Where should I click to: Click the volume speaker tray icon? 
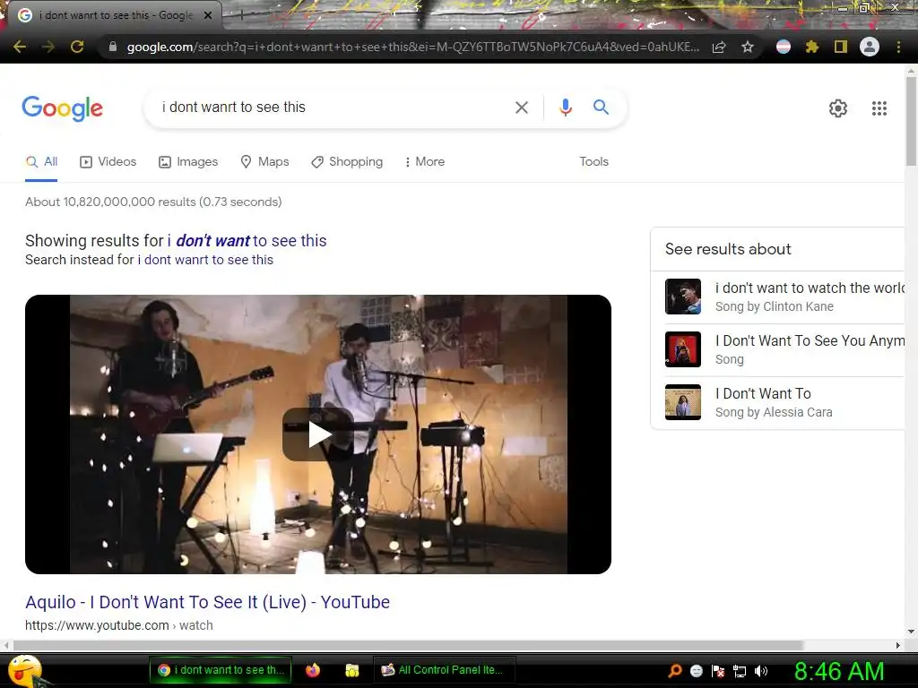761,671
